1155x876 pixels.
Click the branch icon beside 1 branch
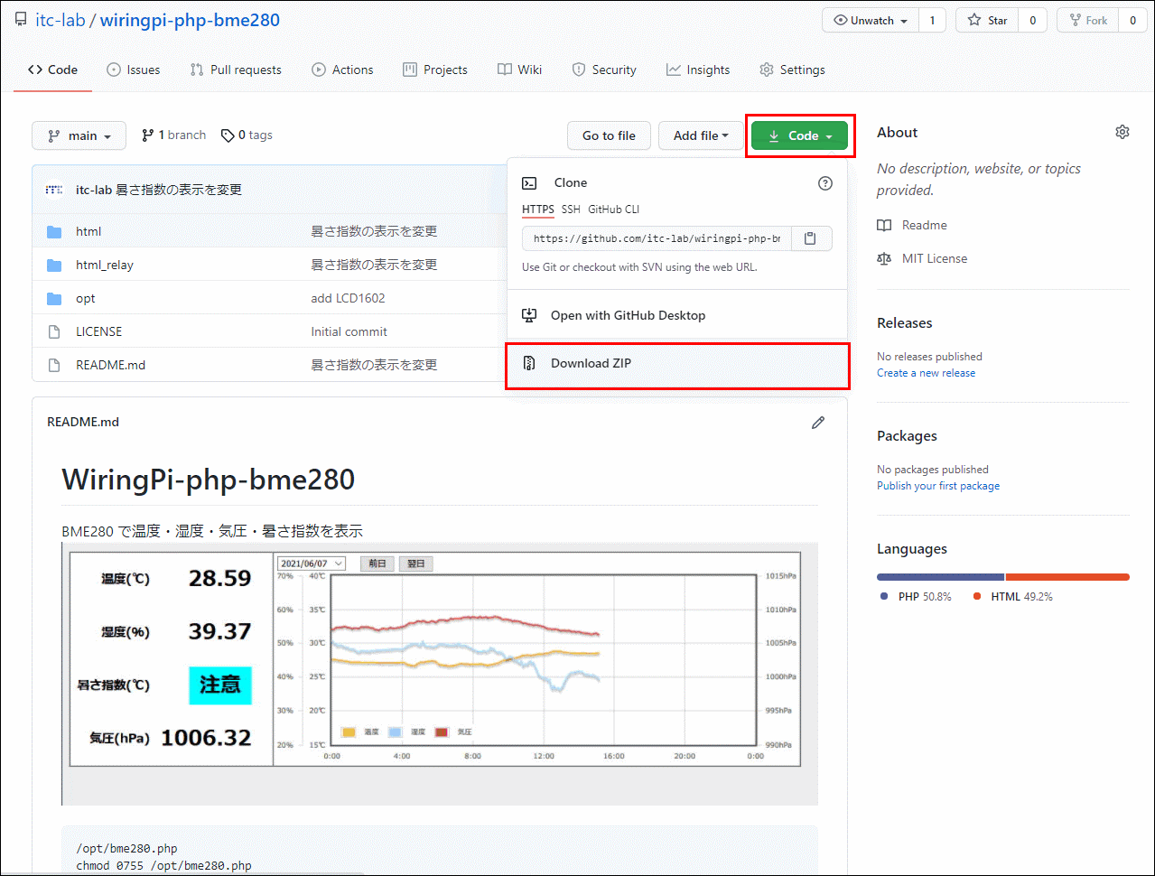pos(148,135)
